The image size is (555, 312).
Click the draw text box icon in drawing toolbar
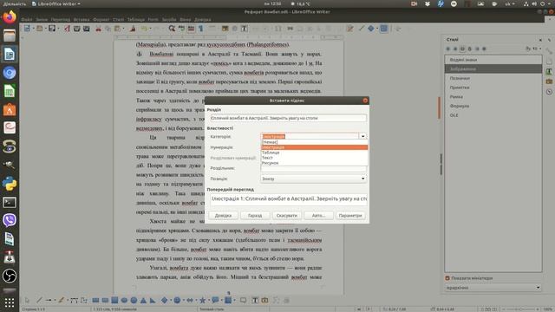(255, 301)
